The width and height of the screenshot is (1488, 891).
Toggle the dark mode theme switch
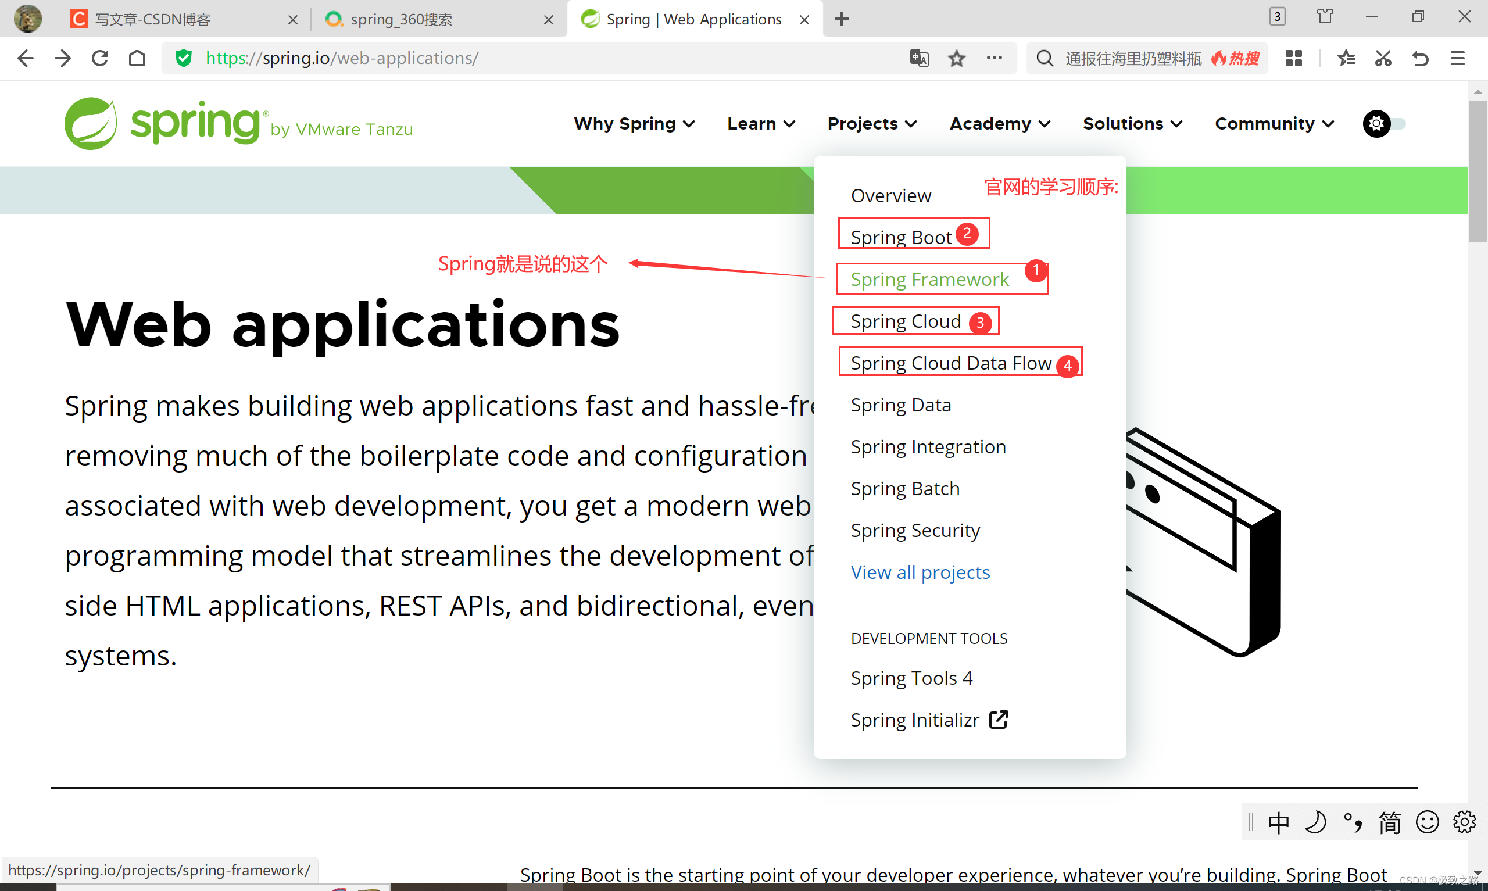tap(1384, 124)
